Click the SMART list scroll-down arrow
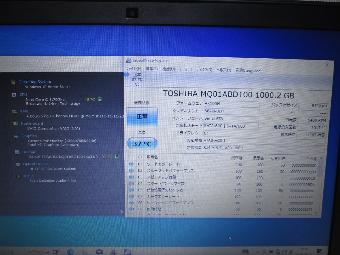 click(316, 213)
